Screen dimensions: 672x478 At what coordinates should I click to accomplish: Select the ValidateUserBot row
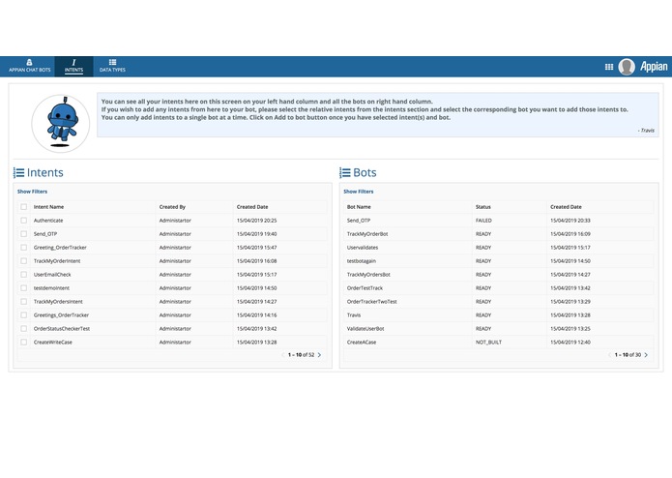point(498,329)
